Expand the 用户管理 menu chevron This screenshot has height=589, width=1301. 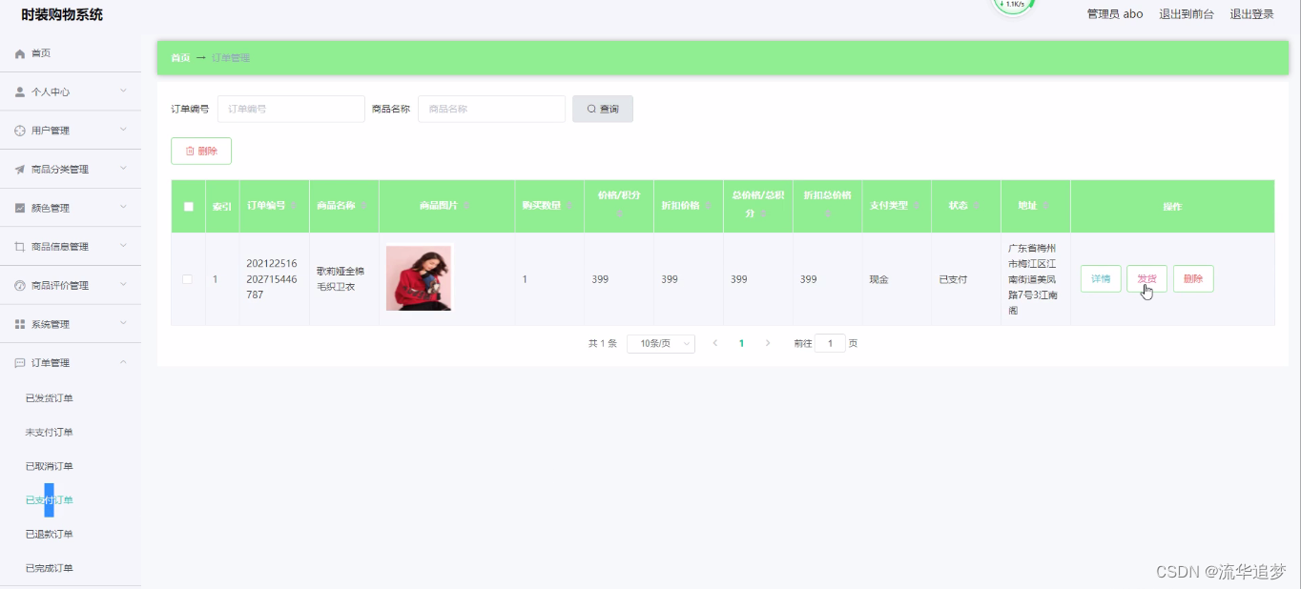pyautogui.click(x=123, y=131)
